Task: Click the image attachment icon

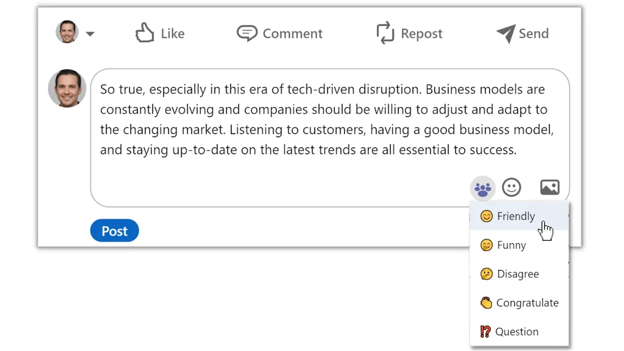Action: (549, 187)
